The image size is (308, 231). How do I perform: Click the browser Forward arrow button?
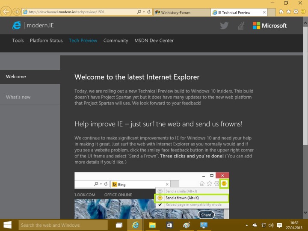click(17, 12)
